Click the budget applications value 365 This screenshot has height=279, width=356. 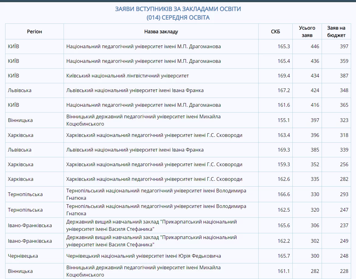coord(344,105)
